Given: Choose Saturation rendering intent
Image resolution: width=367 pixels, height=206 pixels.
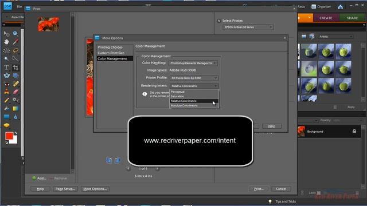Looking at the screenshot, I should pos(194,96).
